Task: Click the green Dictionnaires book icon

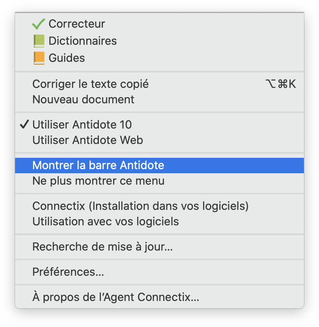Action: pyautogui.click(x=39, y=41)
